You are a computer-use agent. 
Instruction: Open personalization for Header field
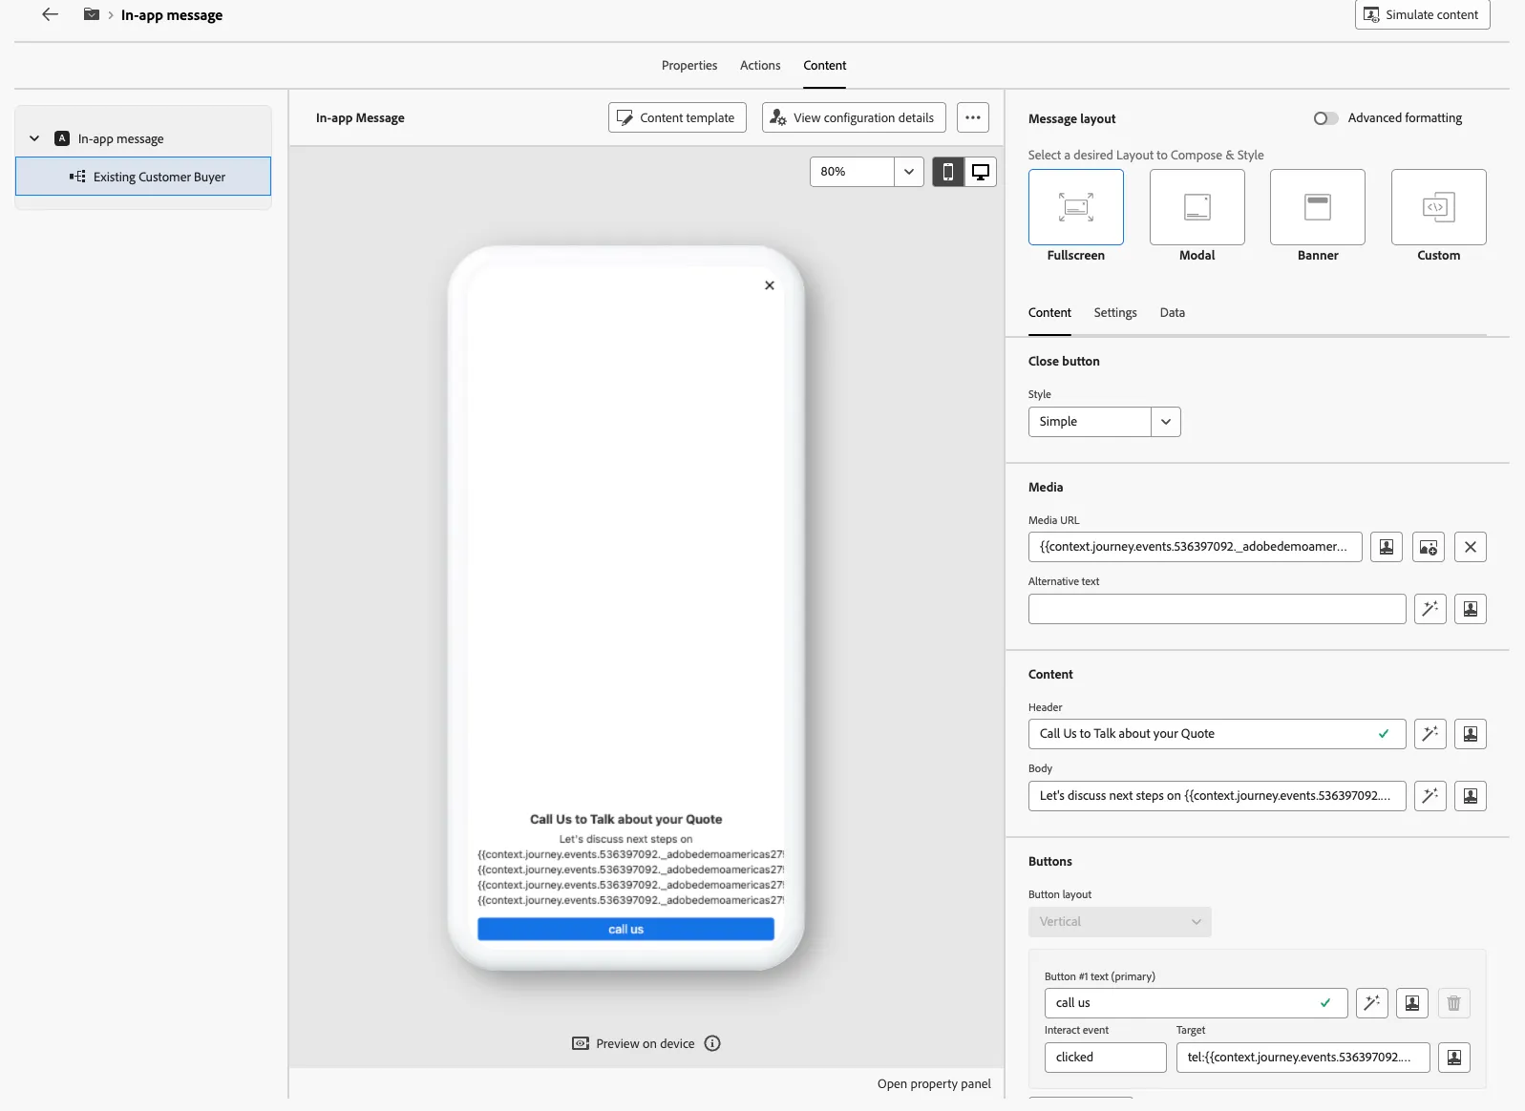pyautogui.click(x=1471, y=734)
